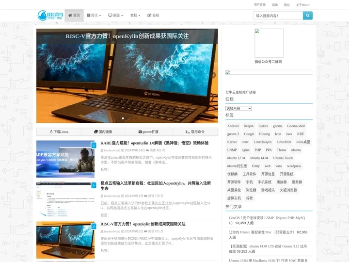
Task: Focus the search input field
Action: [x=278, y=16]
